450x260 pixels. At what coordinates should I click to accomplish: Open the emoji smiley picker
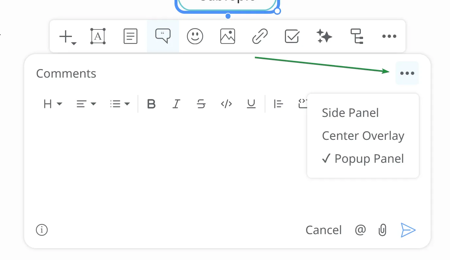195,36
